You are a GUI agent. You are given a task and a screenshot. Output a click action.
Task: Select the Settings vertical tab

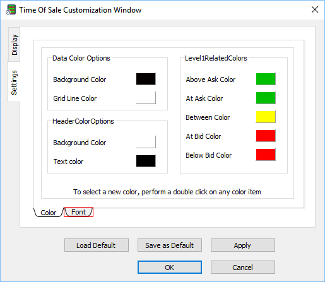pos(14,82)
